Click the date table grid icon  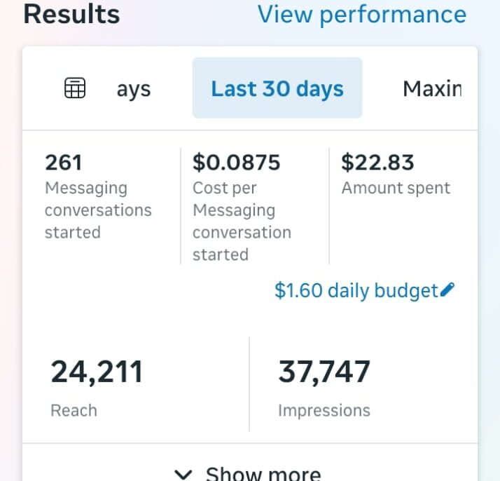pyautogui.click(x=75, y=88)
